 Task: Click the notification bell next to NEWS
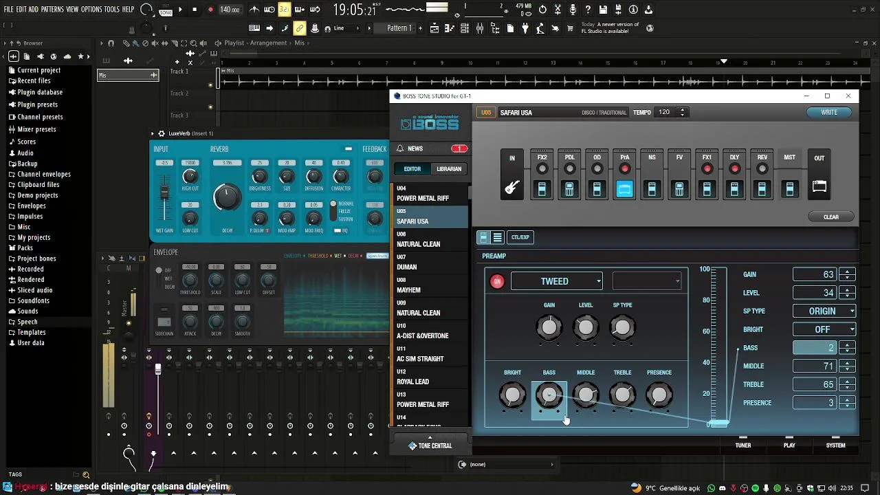[400, 148]
